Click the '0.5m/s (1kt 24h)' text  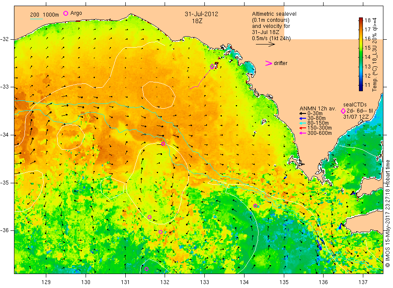pyautogui.click(x=271, y=38)
